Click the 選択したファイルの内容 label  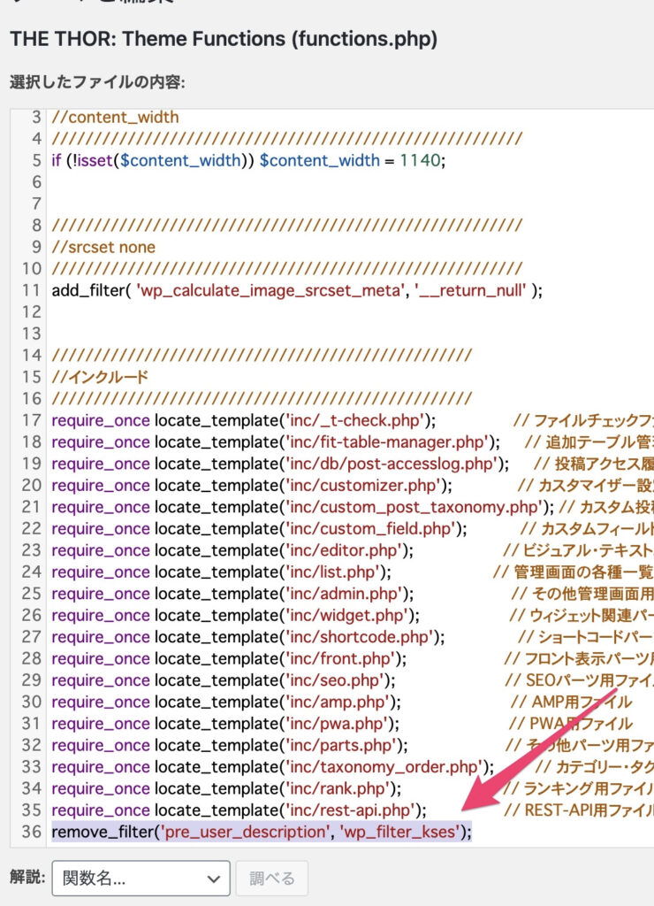tap(97, 82)
